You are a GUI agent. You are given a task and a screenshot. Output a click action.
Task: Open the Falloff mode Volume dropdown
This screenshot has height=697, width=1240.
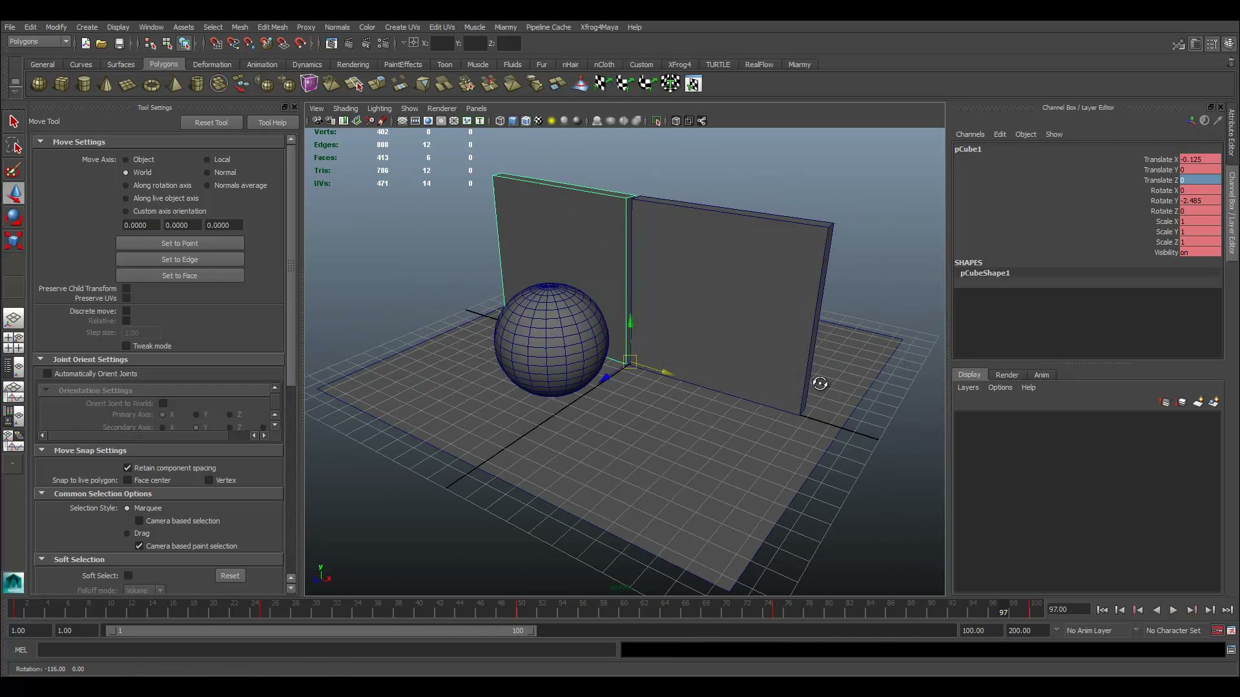pos(143,591)
